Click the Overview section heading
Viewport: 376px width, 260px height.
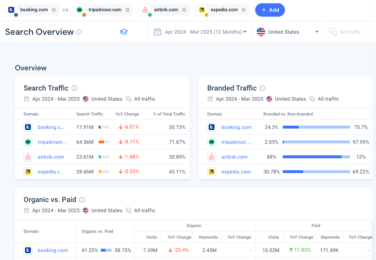(x=31, y=68)
